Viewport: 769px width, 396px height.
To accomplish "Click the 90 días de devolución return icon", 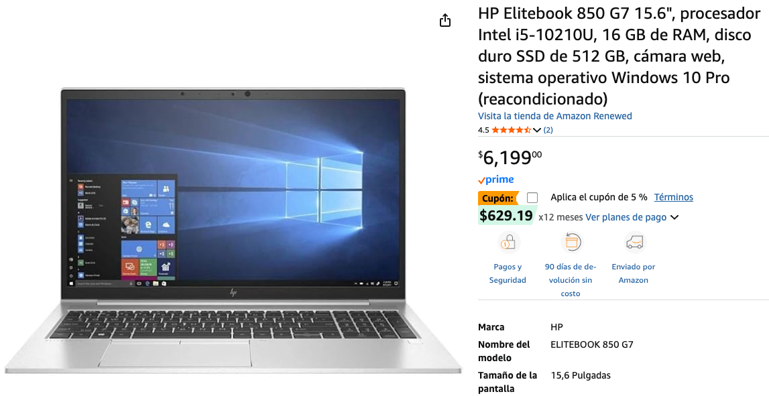I will [571, 242].
